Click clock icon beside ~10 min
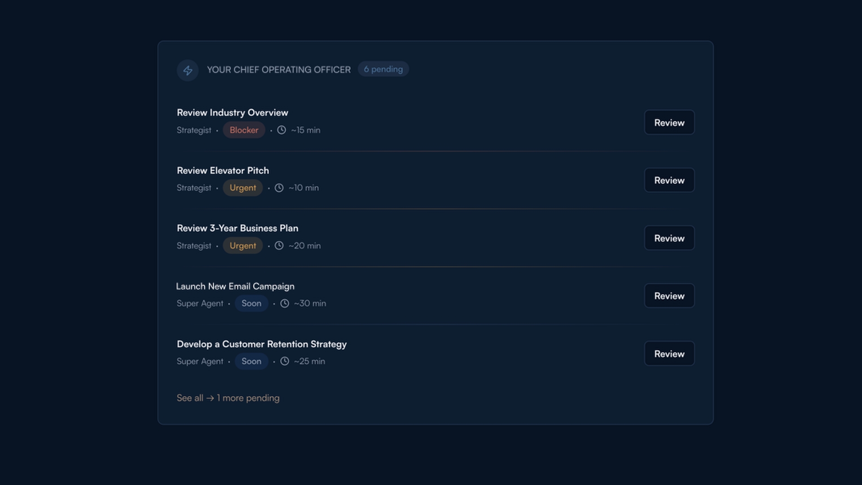862x485 pixels. [279, 188]
